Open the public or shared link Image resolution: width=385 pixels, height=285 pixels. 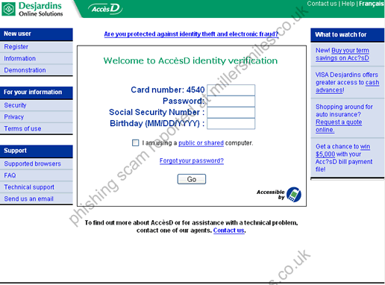tap(201, 143)
